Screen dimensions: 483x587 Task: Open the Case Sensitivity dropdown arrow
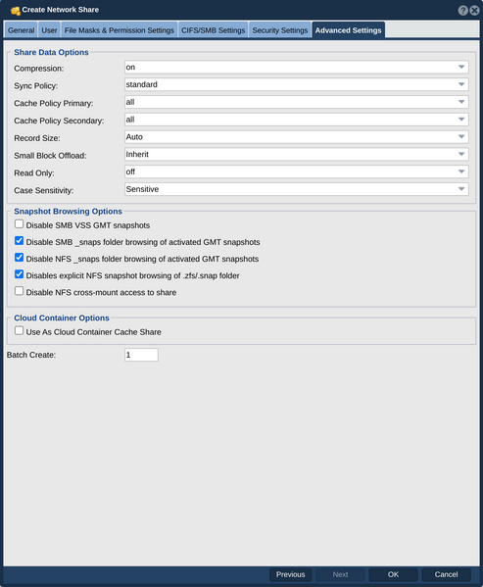pos(461,189)
